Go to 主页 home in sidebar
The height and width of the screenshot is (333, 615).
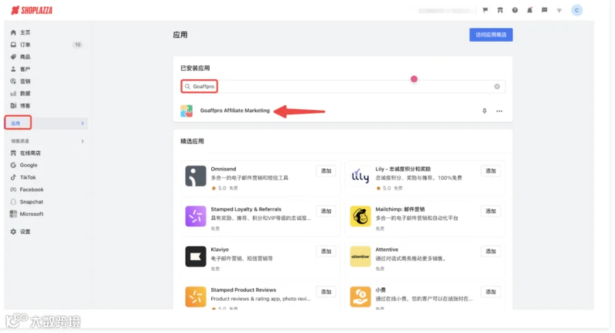click(25, 33)
